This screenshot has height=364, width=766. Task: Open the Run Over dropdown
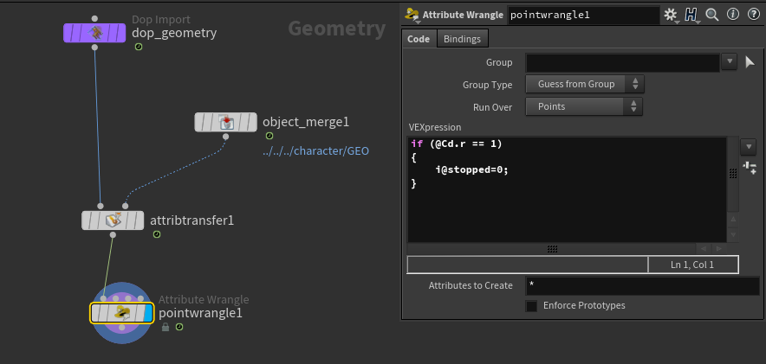(585, 107)
